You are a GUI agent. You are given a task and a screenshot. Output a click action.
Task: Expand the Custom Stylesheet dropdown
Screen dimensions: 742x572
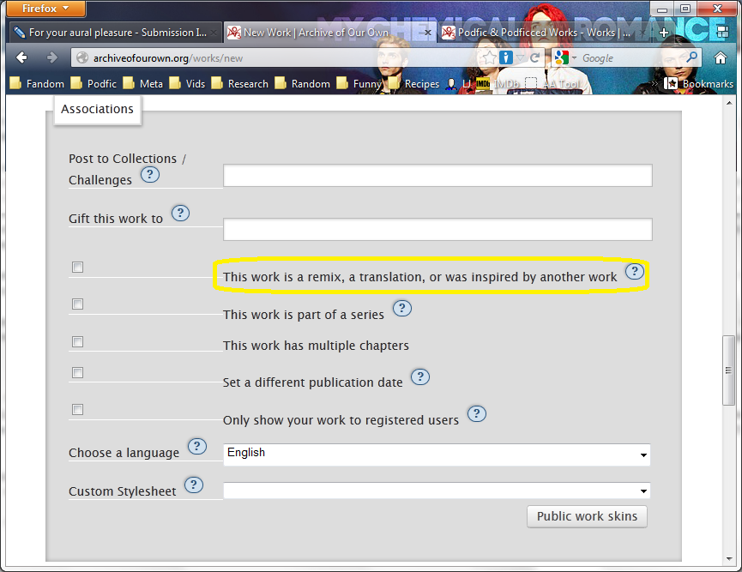pos(436,491)
